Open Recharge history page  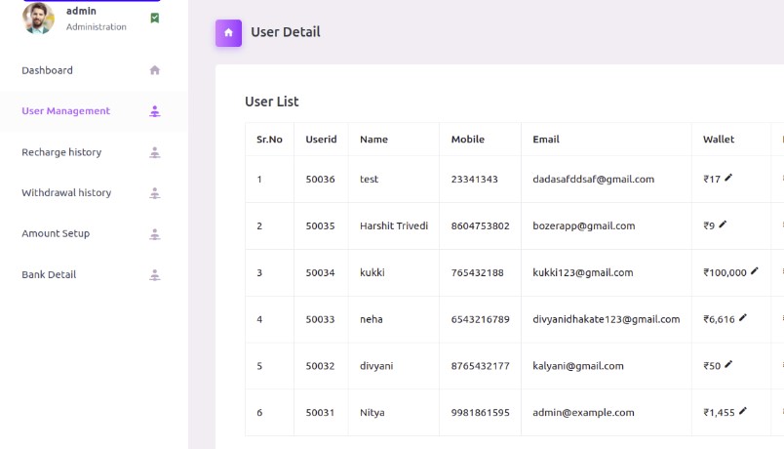[61, 152]
